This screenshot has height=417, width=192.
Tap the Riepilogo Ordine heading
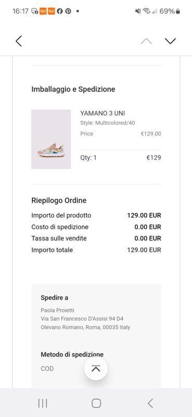[x=59, y=200]
